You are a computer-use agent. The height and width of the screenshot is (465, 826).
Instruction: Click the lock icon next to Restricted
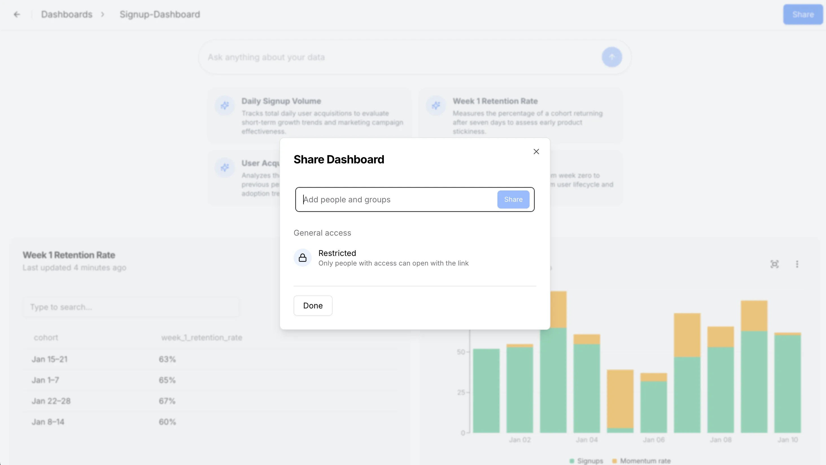click(x=302, y=257)
